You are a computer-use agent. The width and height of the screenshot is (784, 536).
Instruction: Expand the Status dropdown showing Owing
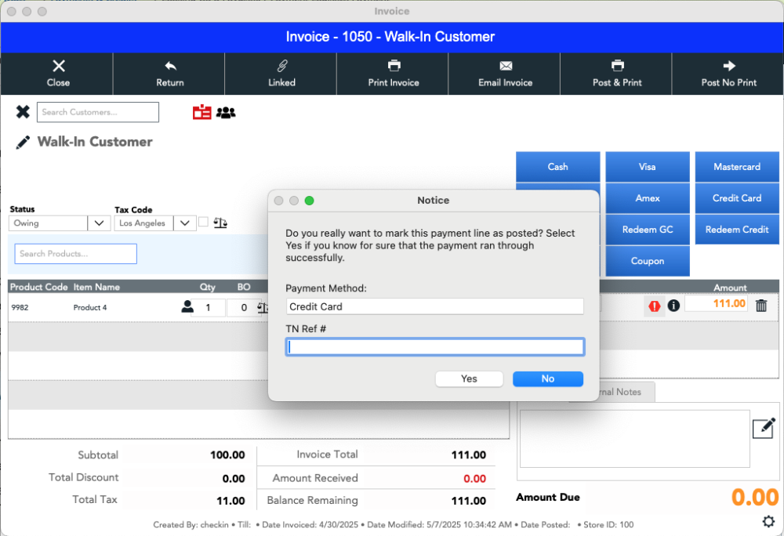point(99,223)
